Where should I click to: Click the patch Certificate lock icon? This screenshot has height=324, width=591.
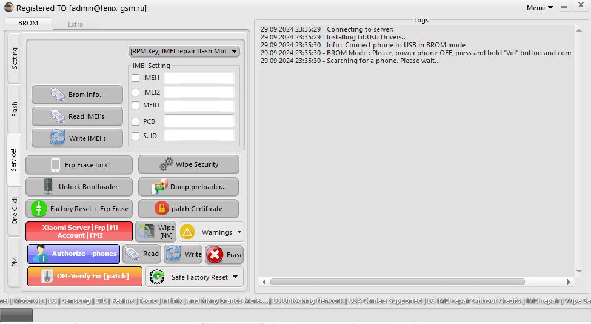pyautogui.click(x=161, y=209)
